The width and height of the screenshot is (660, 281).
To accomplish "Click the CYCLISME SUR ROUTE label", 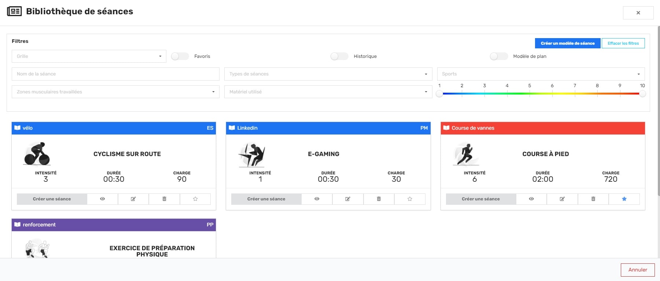I will click(127, 154).
